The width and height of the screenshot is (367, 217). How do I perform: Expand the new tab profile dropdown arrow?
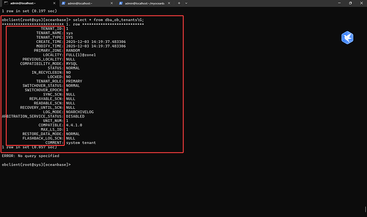coord(187,3)
